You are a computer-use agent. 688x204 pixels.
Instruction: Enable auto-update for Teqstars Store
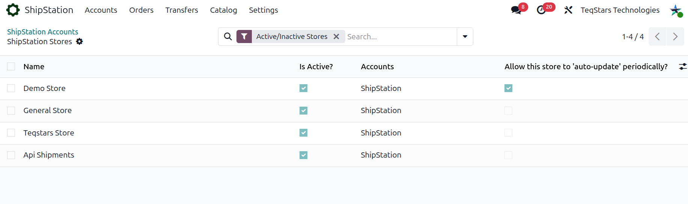(x=508, y=133)
